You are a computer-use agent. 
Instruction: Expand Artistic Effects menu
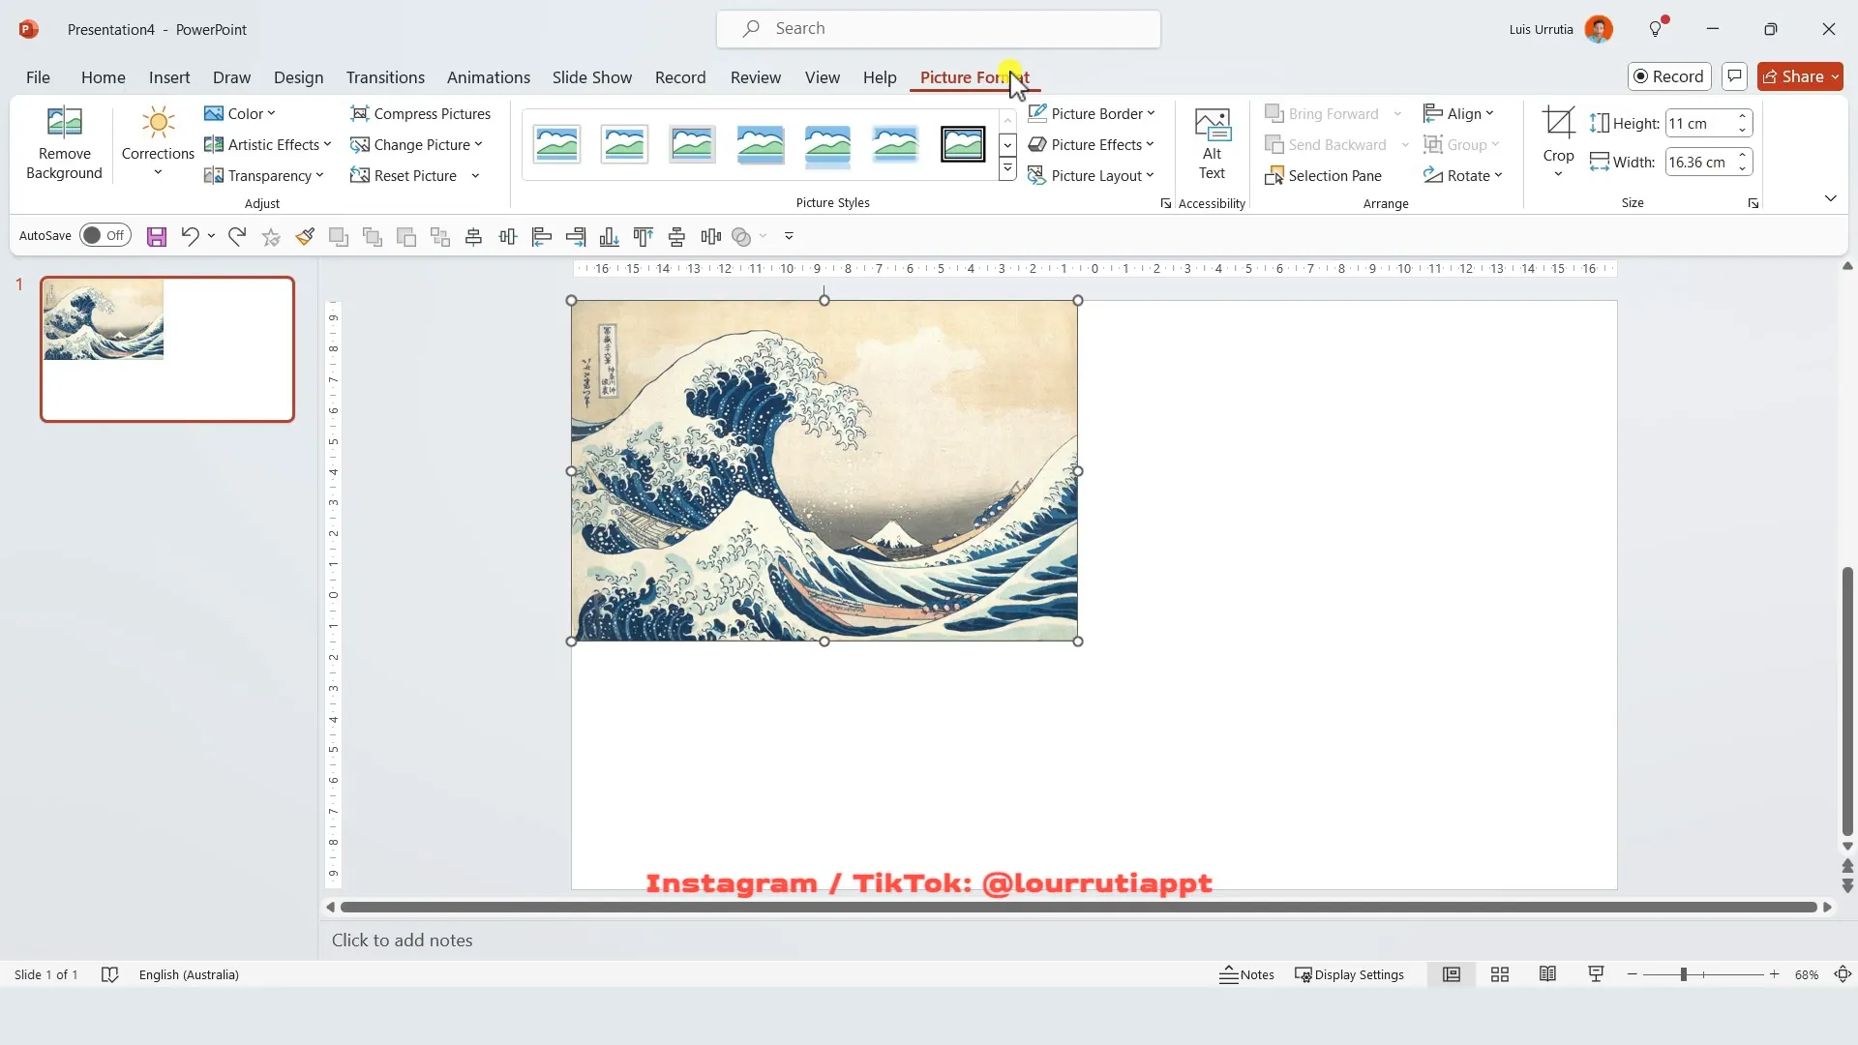coord(267,145)
